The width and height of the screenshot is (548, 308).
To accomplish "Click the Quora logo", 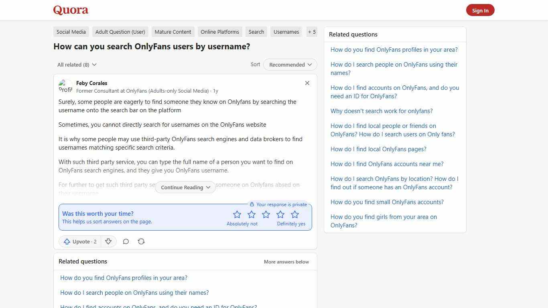I will (x=70, y=10).
